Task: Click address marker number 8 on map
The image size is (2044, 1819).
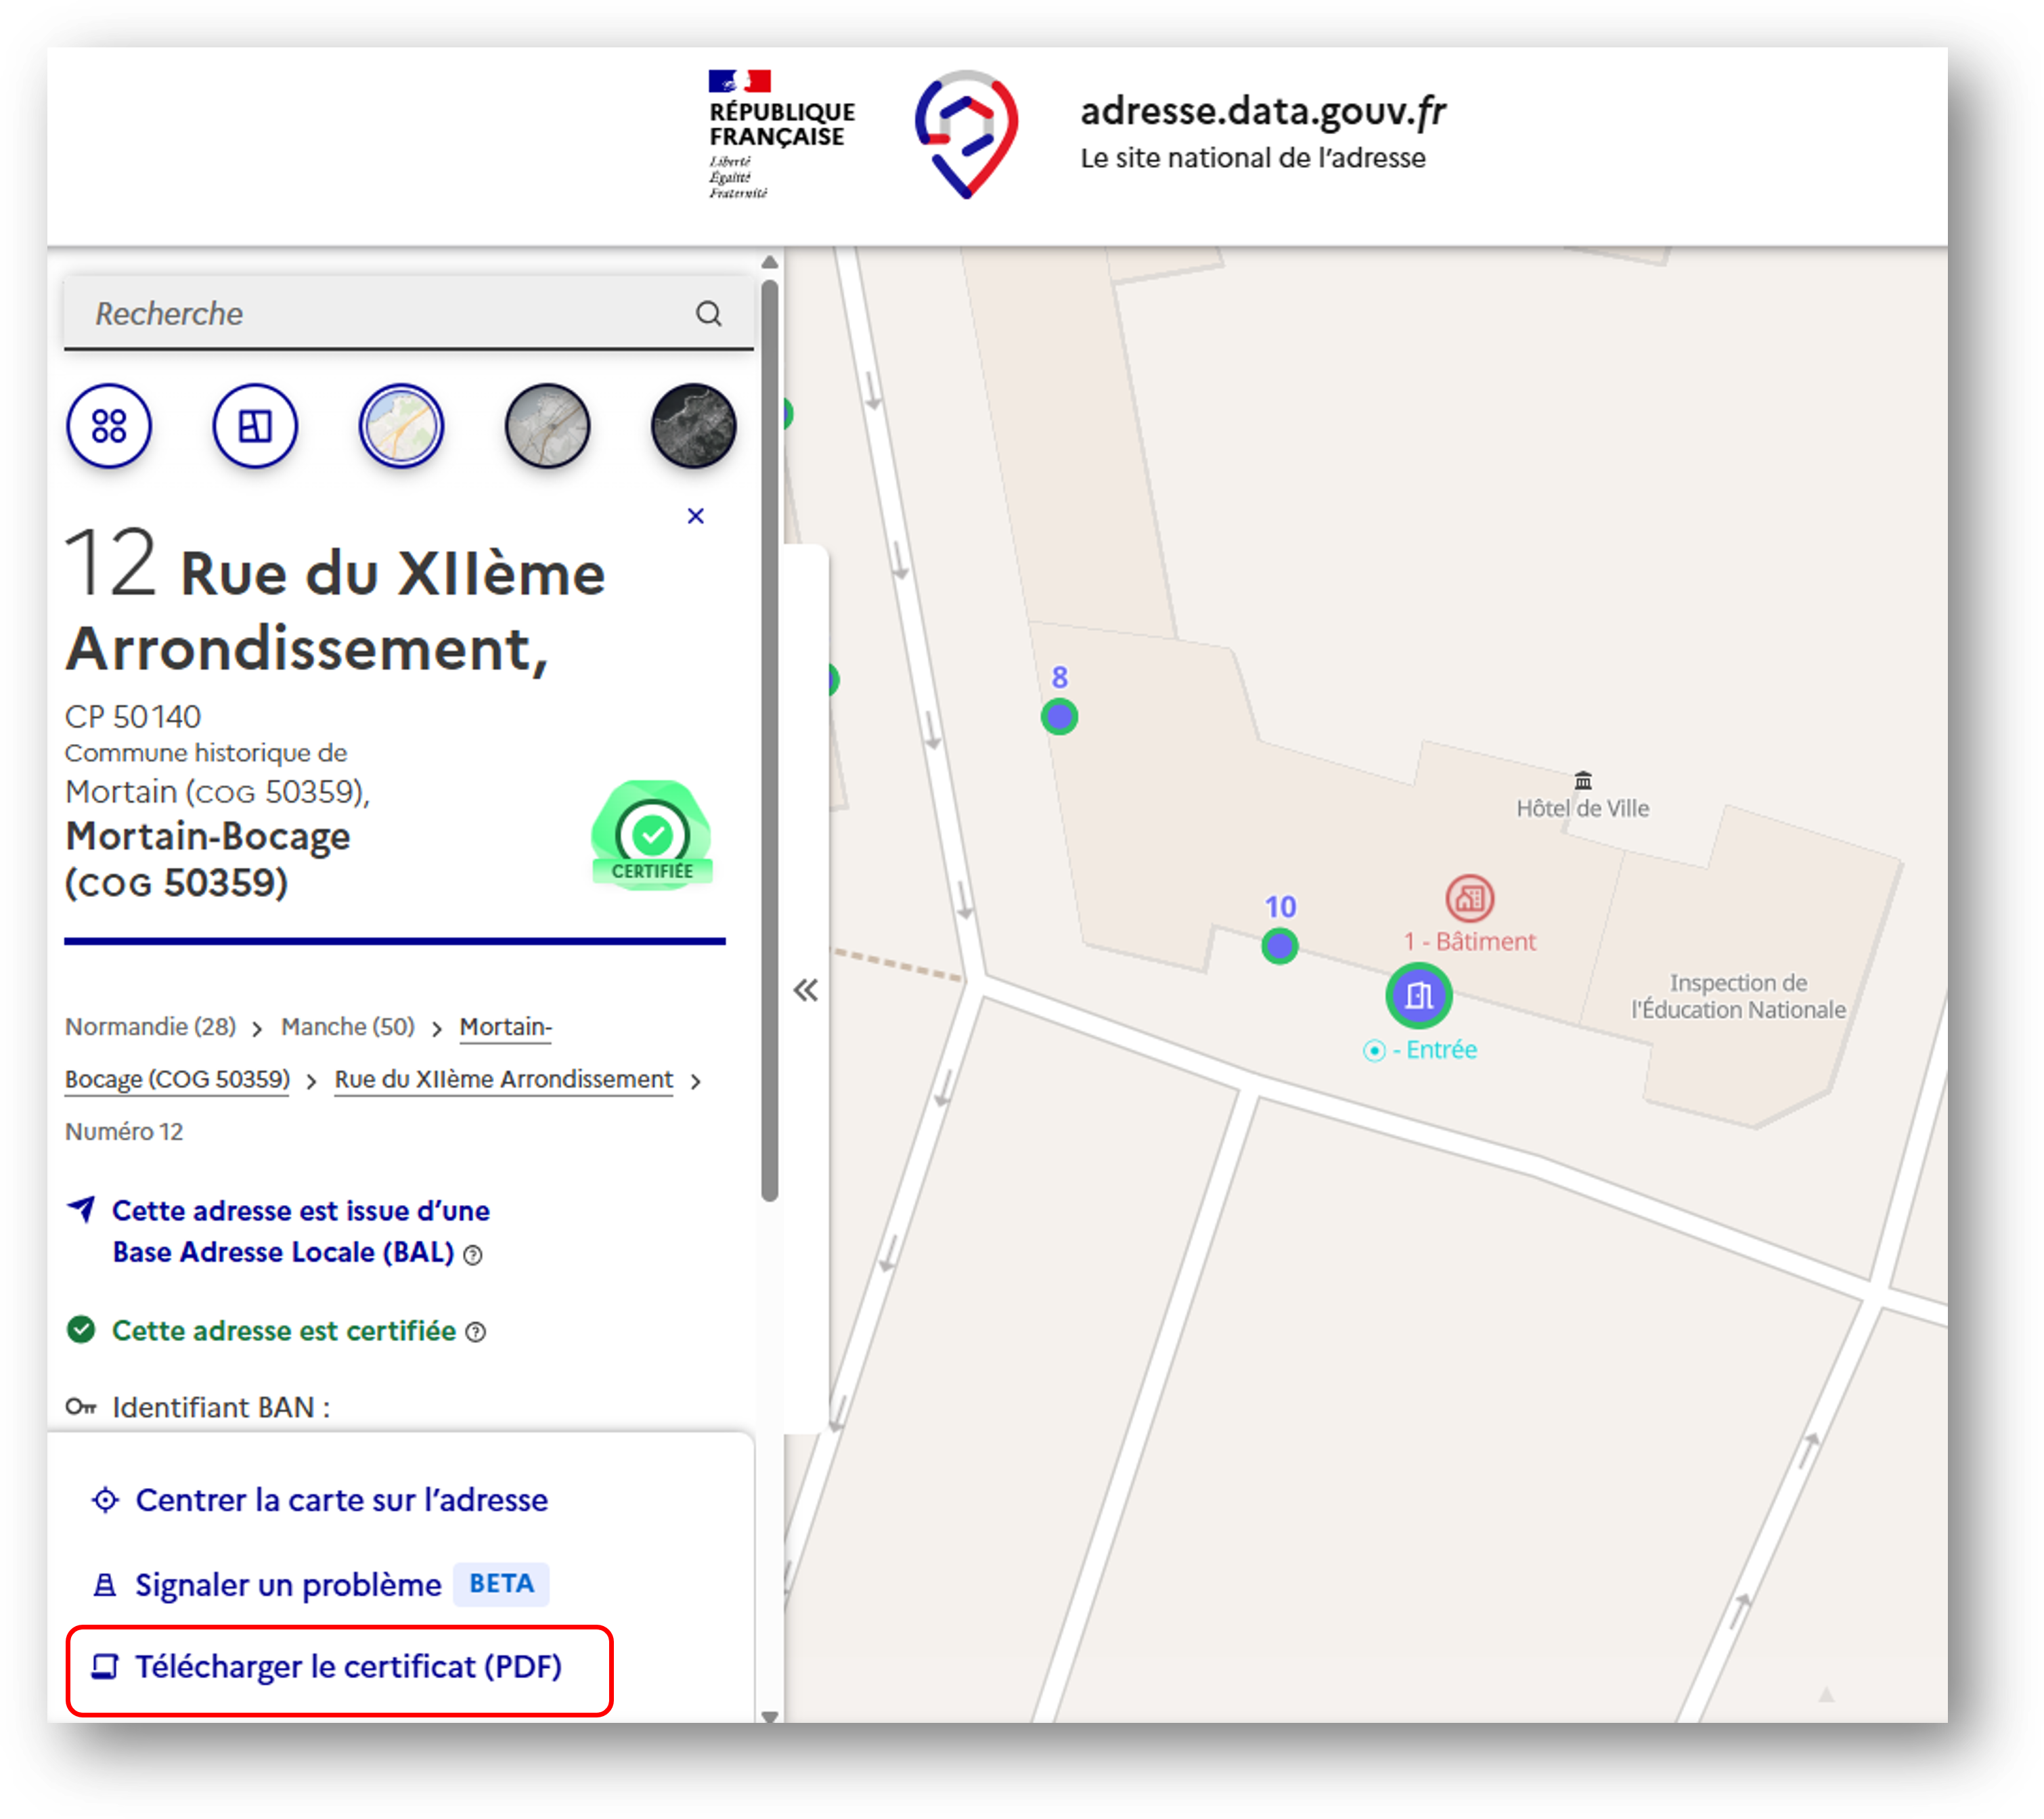Action: tap(1059, 716)
